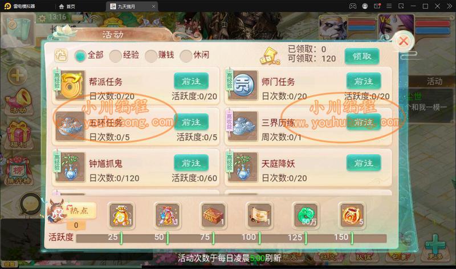This screenshot has height=269, width=456.
Task: Click the 活跃度 progress bar at 100
Action: pyautogui.click(x=259, y=238)
